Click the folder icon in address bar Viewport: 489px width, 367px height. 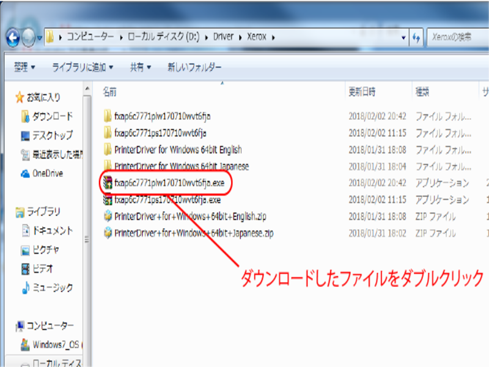tap(50, 37)
